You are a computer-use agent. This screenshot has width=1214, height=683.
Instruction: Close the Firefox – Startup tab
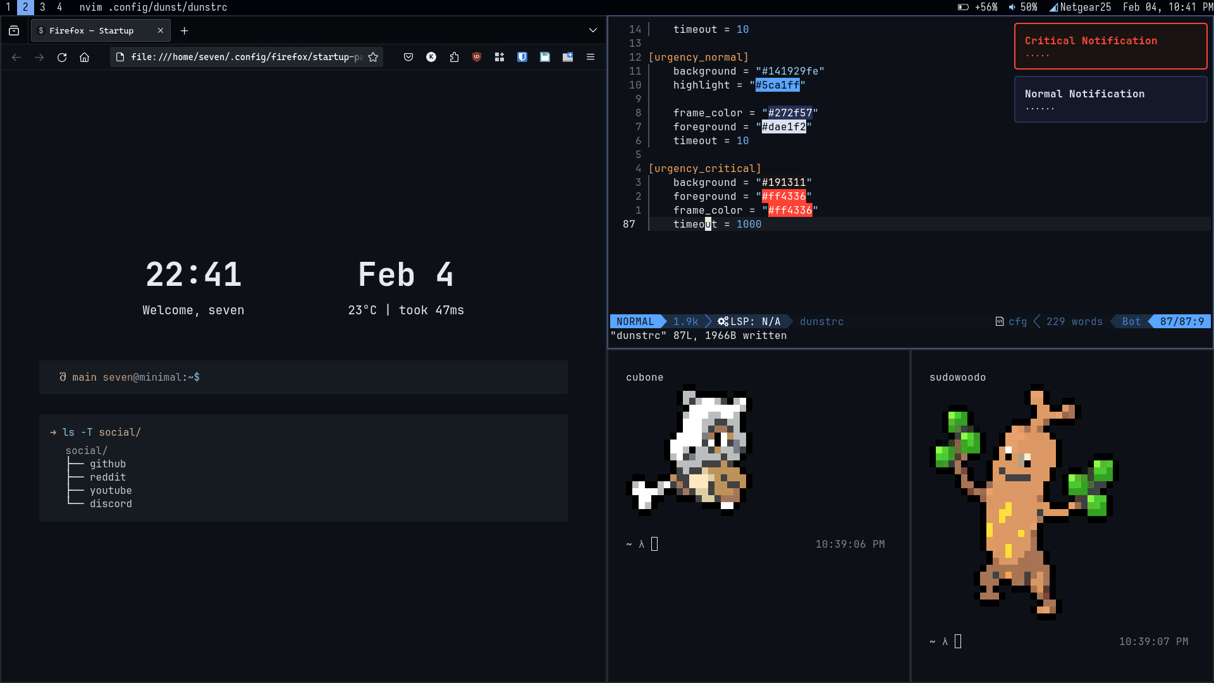click(x=161, y=30)
